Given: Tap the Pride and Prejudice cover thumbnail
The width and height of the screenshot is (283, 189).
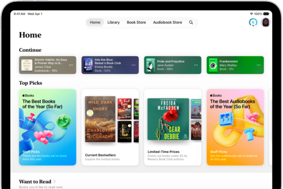Looking at the screenshot, I should (150, 65).
